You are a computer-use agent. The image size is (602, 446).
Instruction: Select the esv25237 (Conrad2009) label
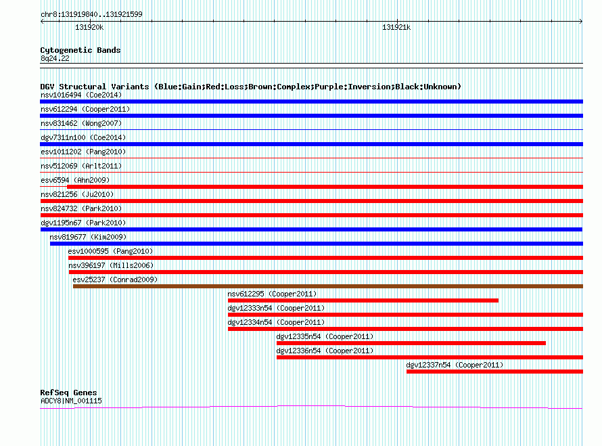[115, 280]
